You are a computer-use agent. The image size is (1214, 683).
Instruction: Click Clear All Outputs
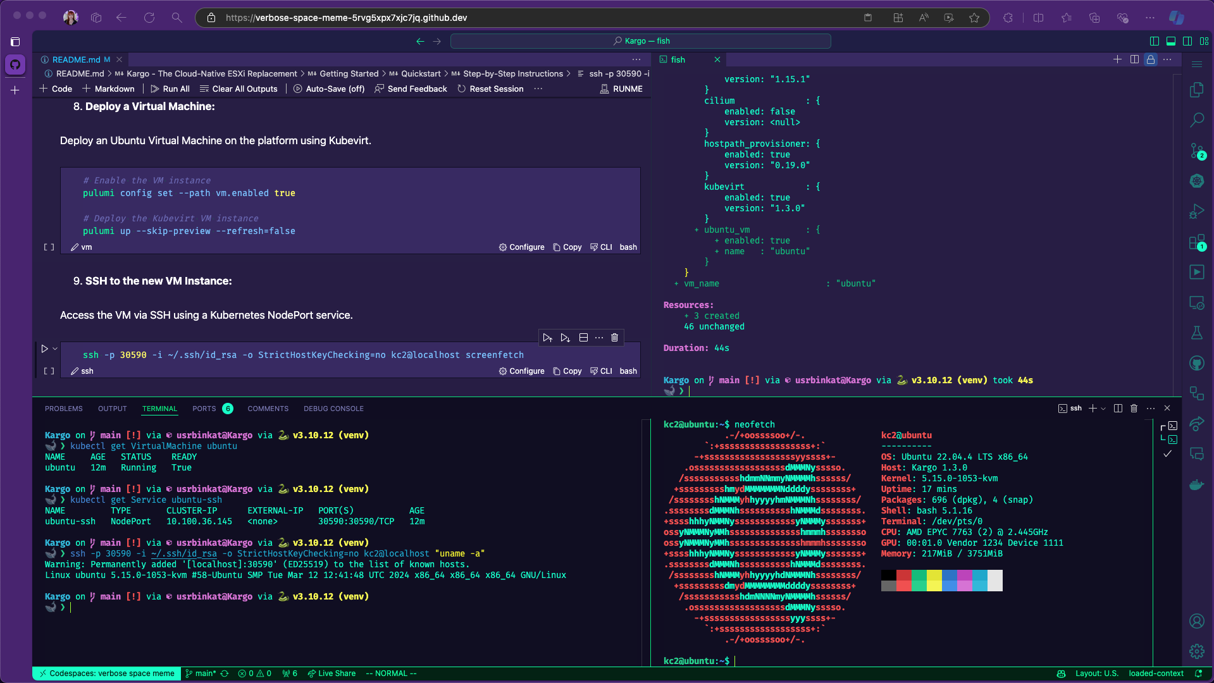click(238, 89)
